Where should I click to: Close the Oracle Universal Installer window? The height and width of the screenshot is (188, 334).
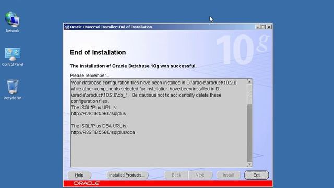coord(269,27)
